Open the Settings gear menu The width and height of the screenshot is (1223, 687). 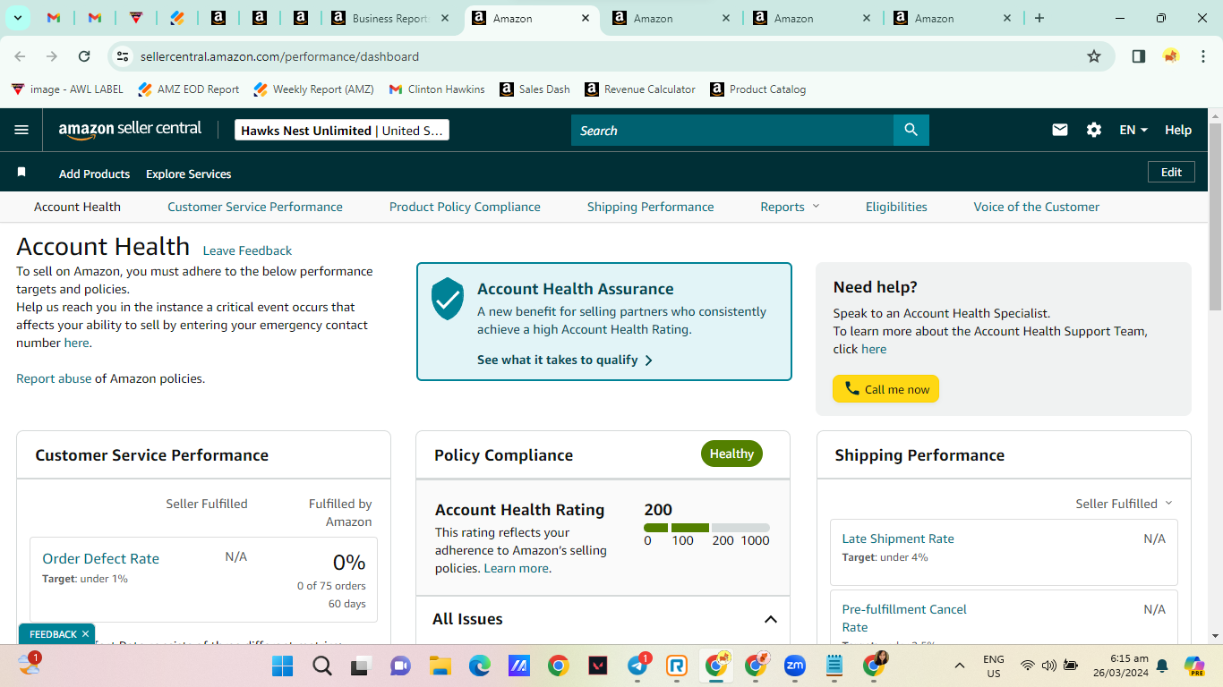(1094, 130)
